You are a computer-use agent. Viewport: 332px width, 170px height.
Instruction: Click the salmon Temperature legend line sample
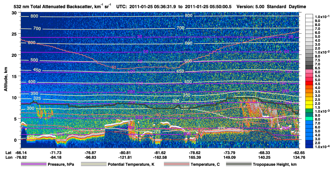(x=176, y=164)
